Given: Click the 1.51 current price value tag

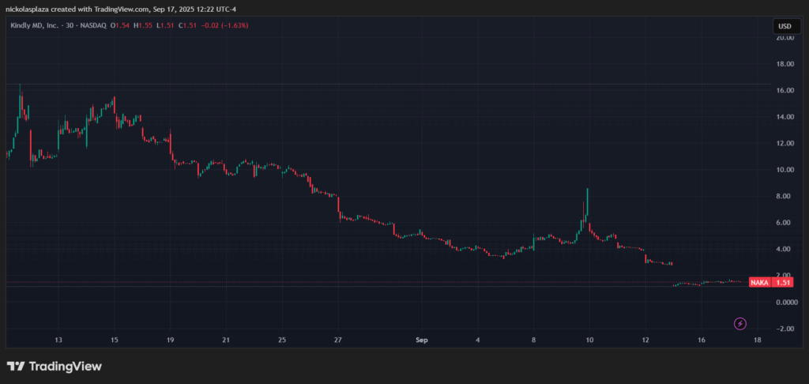Looking at the screenshot, I should click(x=783, y=282).
